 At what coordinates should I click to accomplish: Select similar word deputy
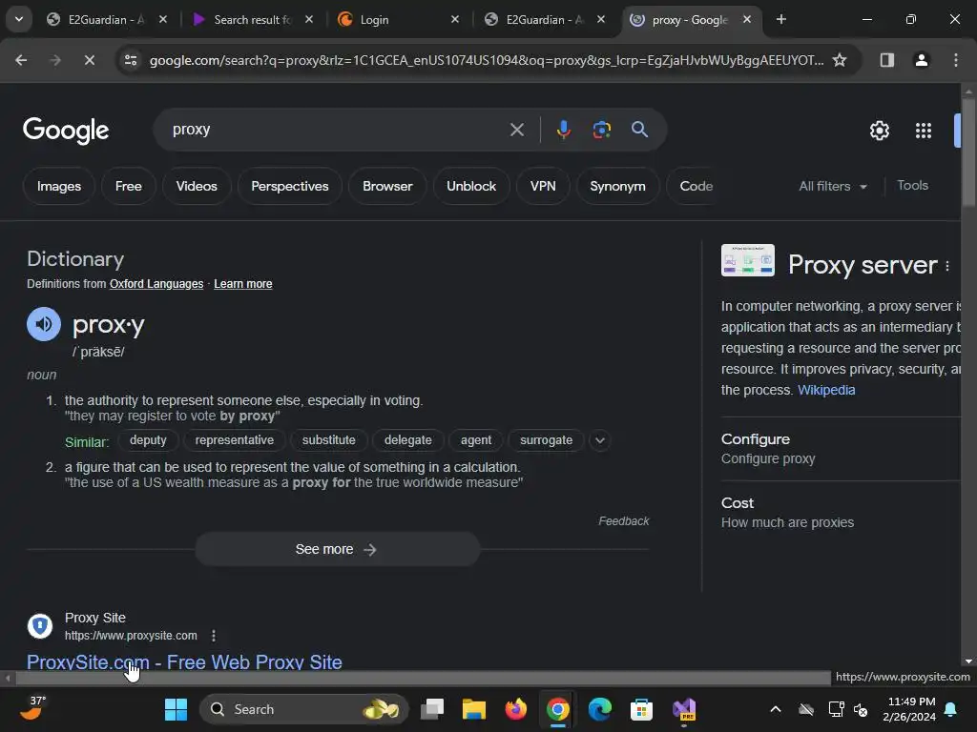pos(148,440)
